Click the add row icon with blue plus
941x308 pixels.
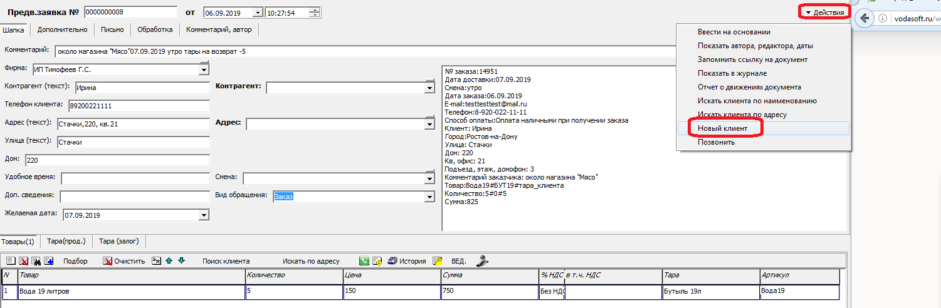(49, 261)
